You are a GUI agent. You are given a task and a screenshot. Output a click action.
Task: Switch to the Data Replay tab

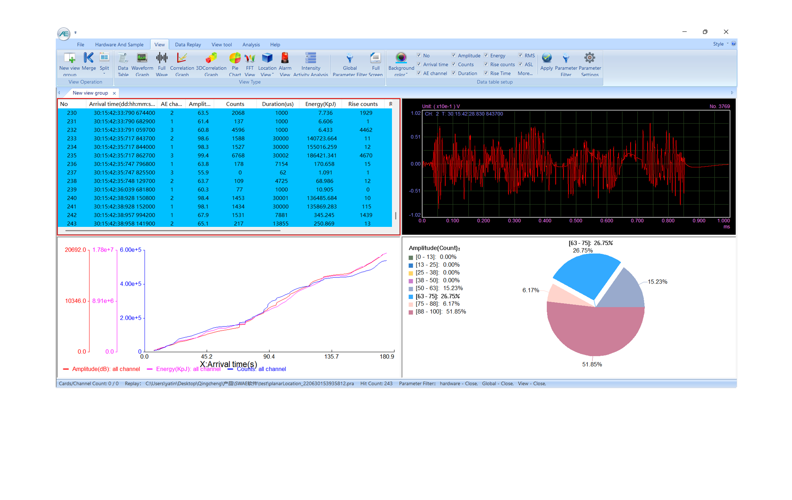(x=188, y=45)
